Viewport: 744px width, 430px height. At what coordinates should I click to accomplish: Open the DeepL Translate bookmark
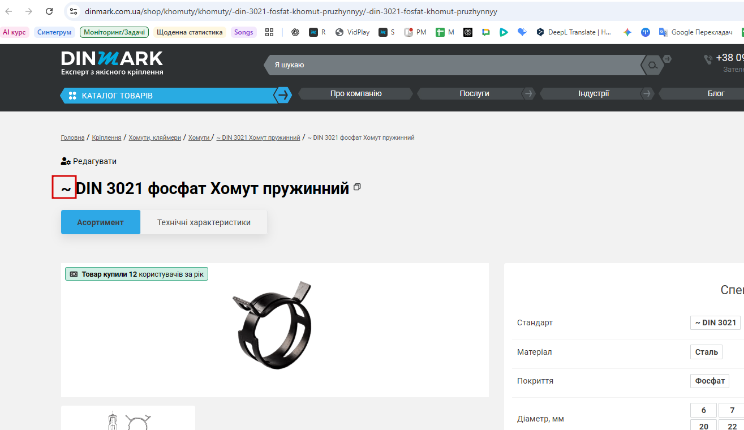pyautogui.click(x=574, y=32)
